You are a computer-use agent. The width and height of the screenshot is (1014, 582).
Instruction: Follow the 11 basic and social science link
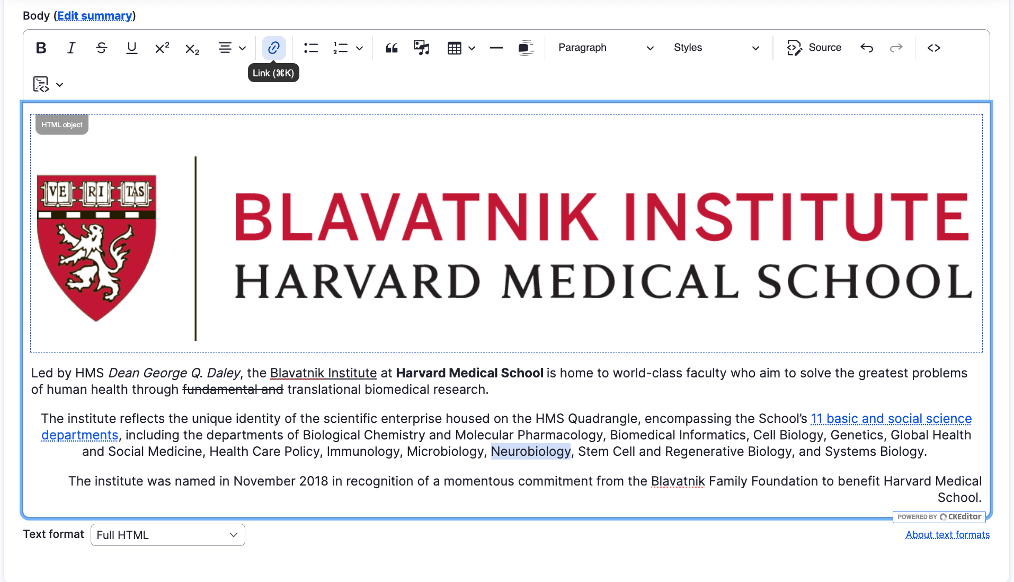click(891, 419)
